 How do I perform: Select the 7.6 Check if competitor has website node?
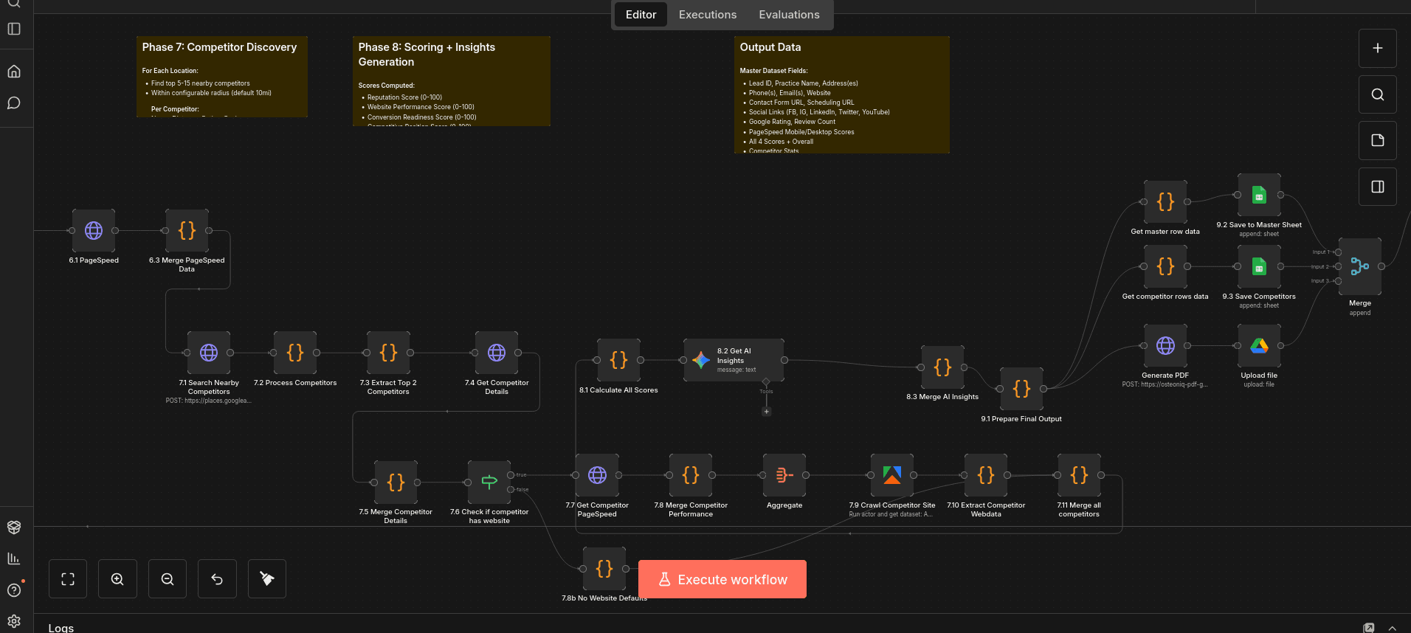coord(489,482)
